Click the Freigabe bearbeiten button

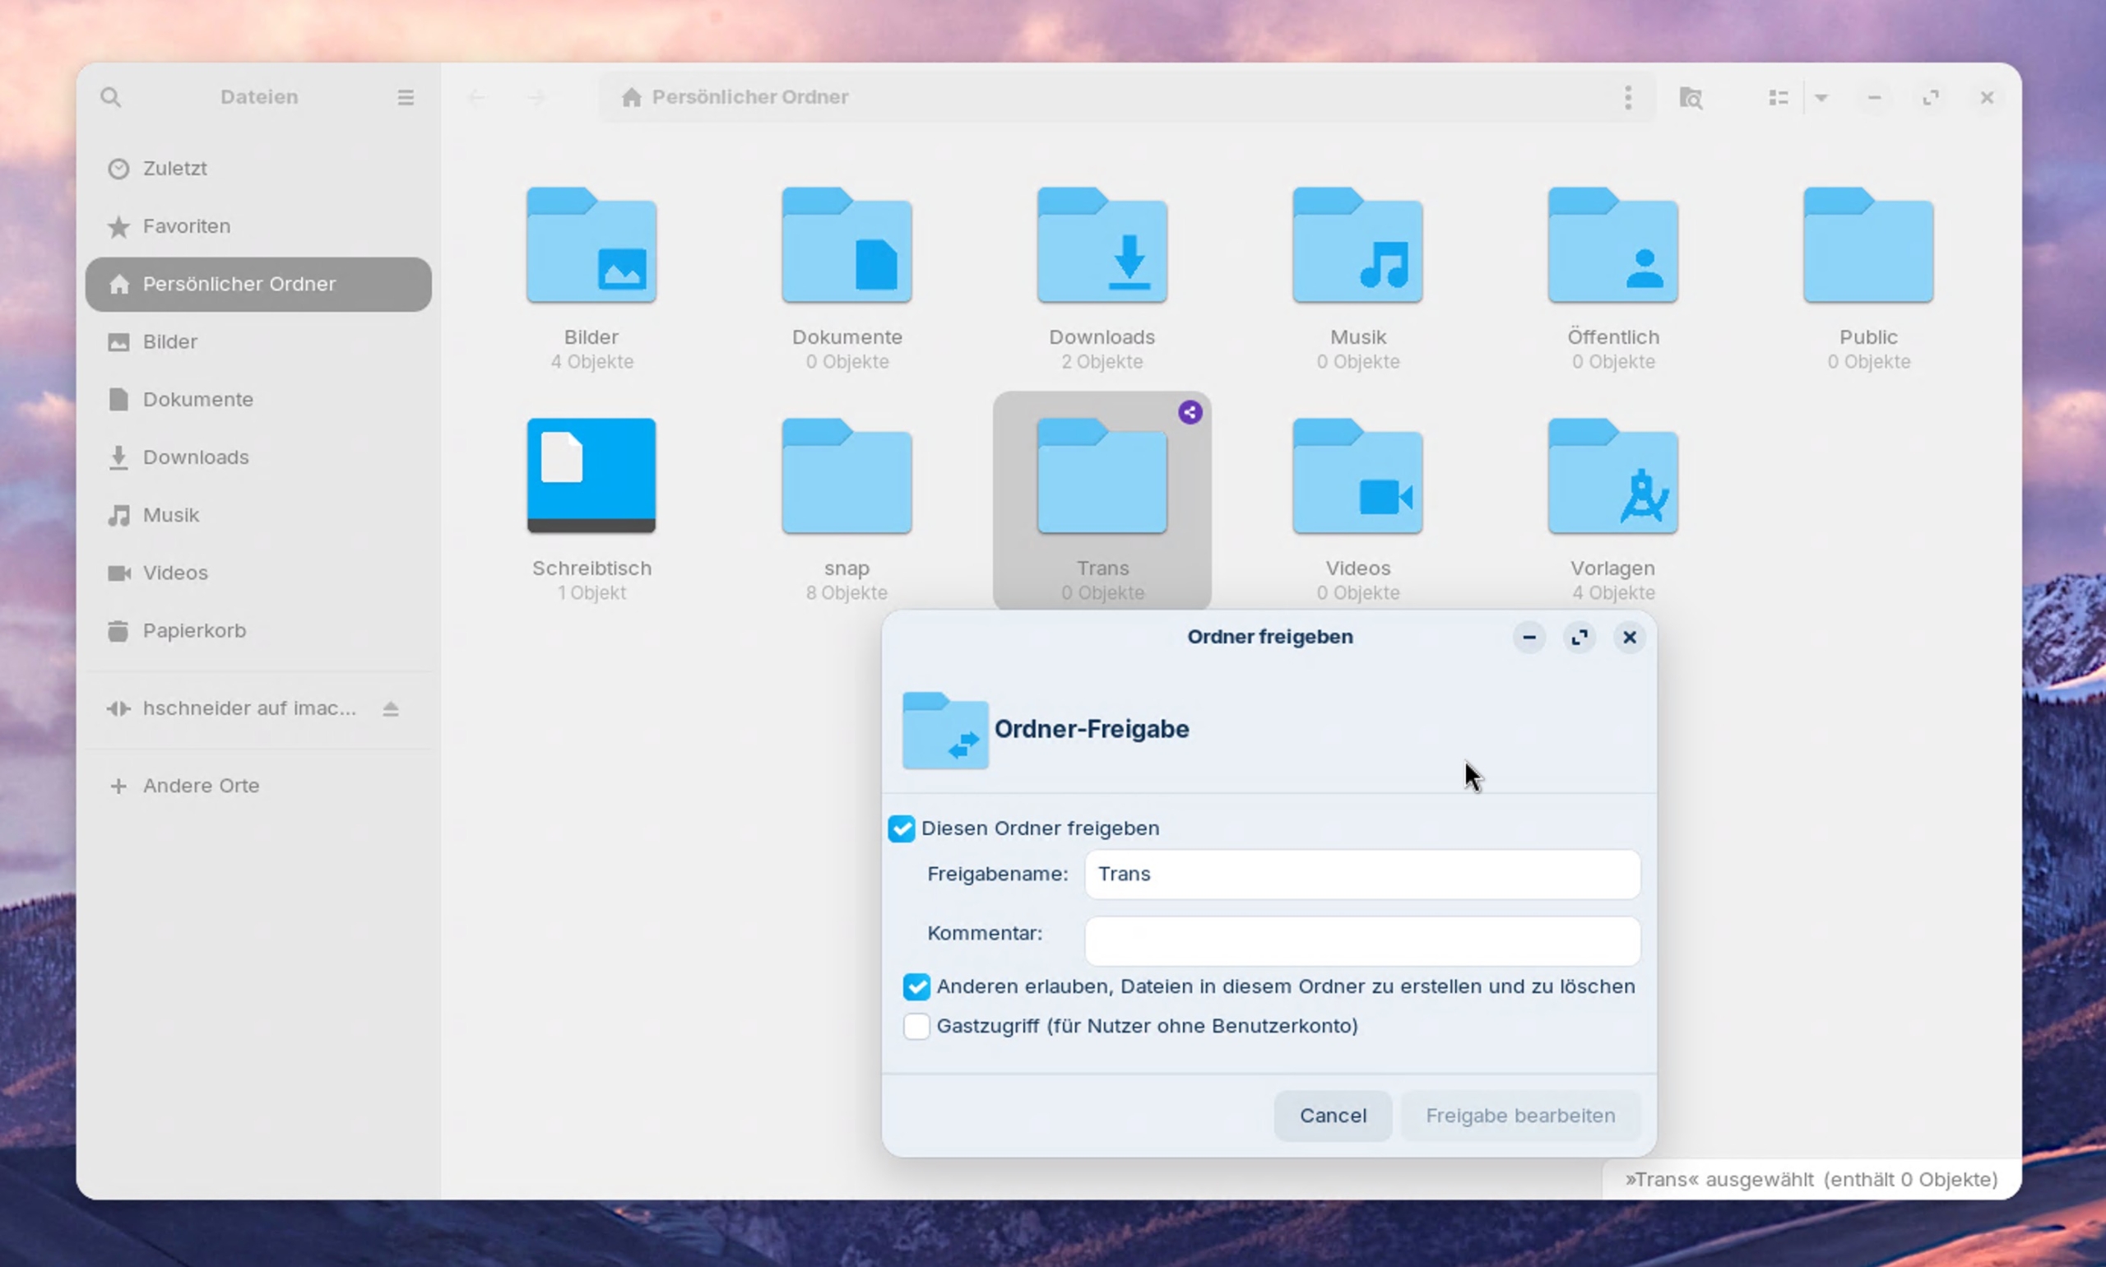point(1520,1115)
